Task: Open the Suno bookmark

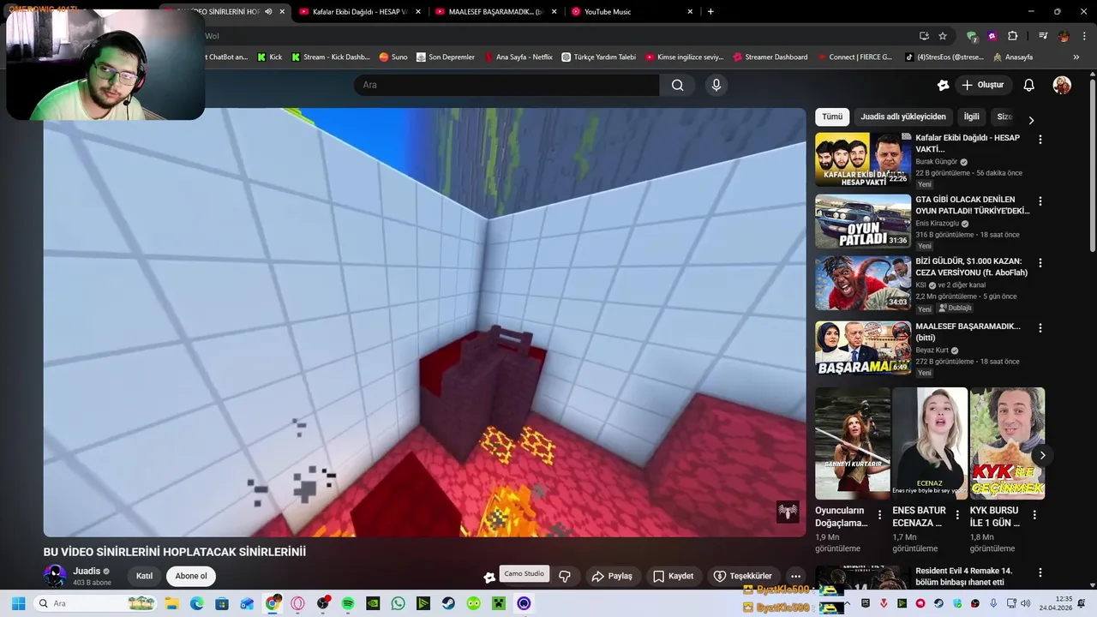Action: 393,57
